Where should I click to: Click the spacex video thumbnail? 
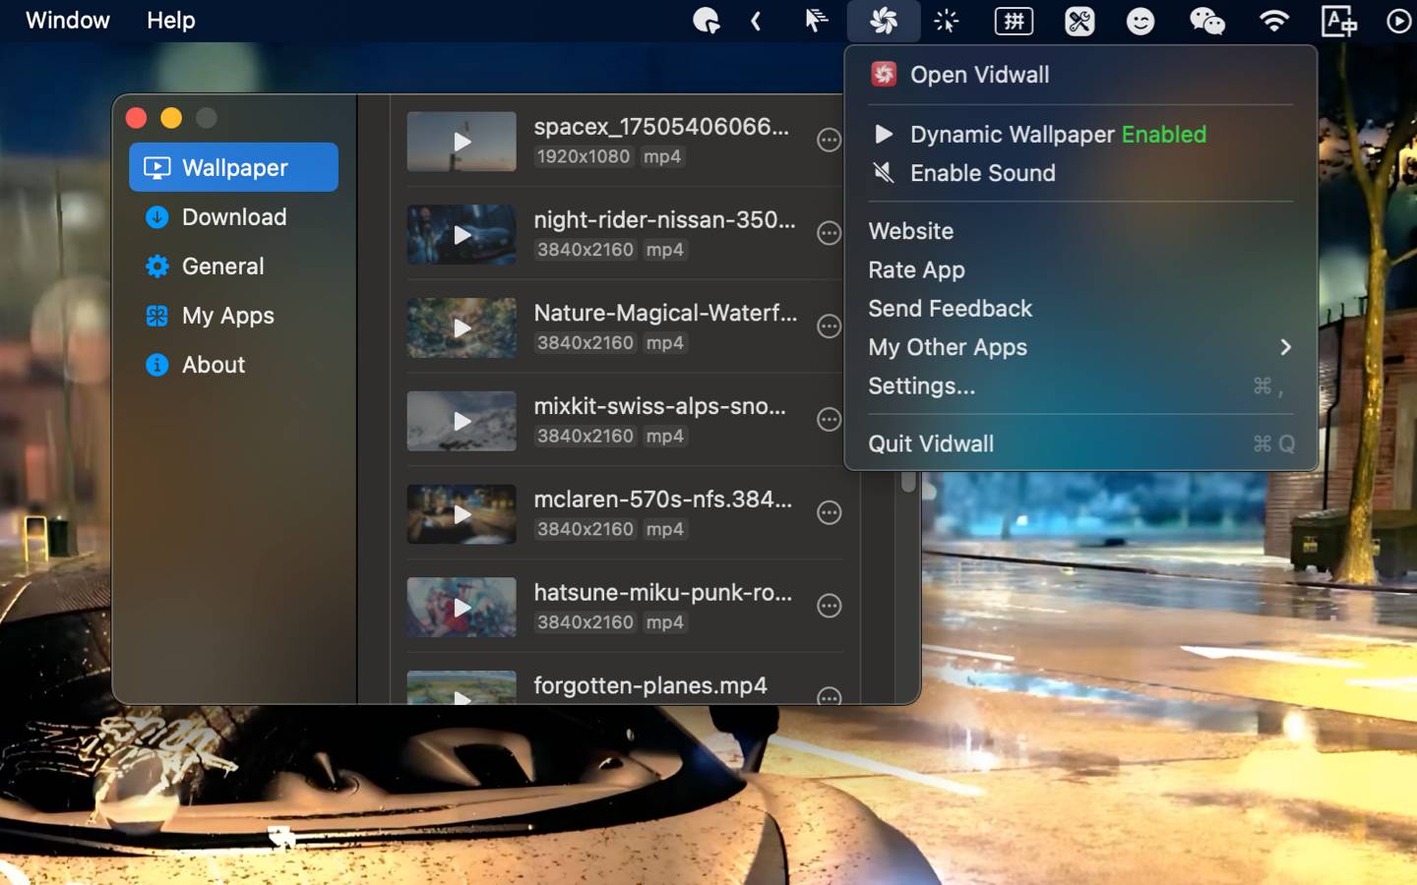[462, 141]
